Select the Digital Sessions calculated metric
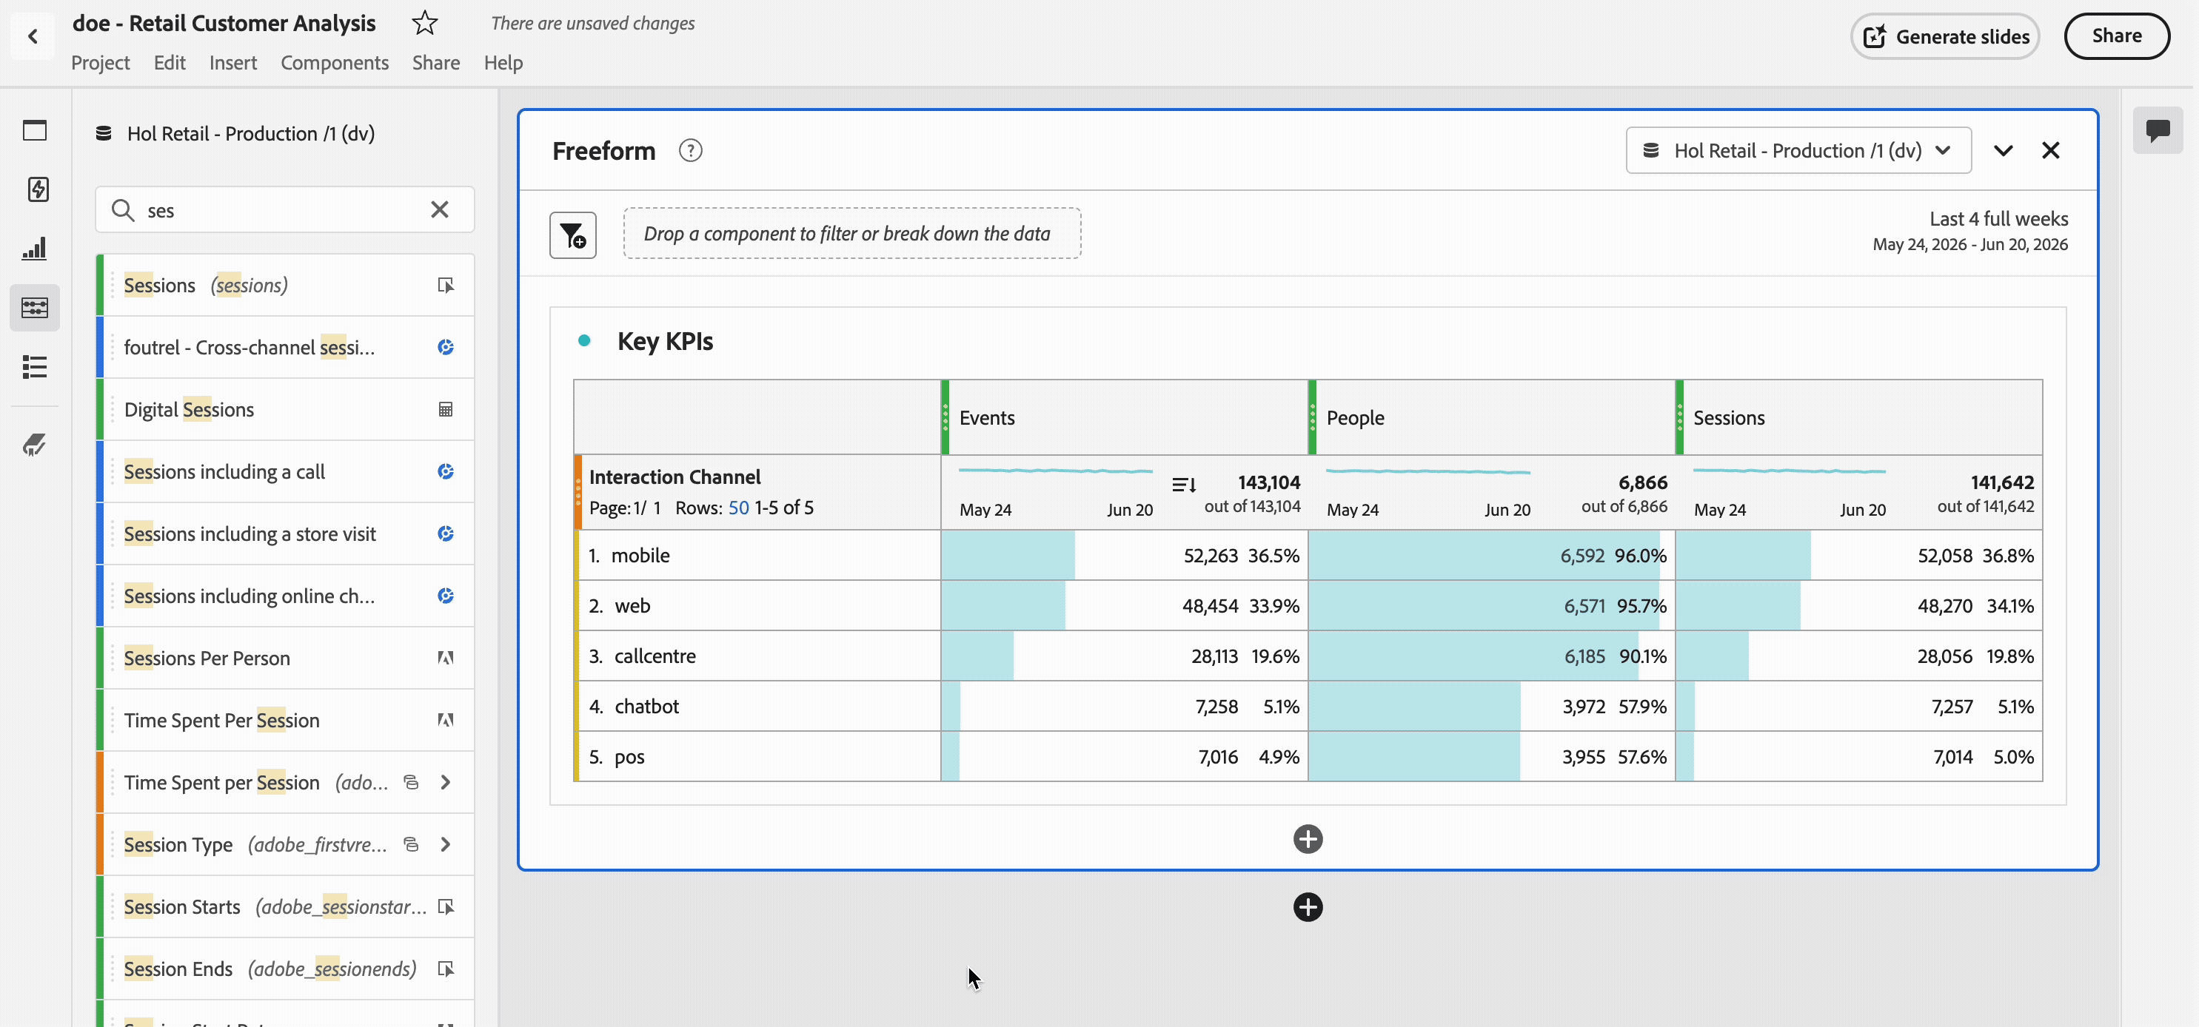This screenshot has height=1027, width=2199. point(285,409)
